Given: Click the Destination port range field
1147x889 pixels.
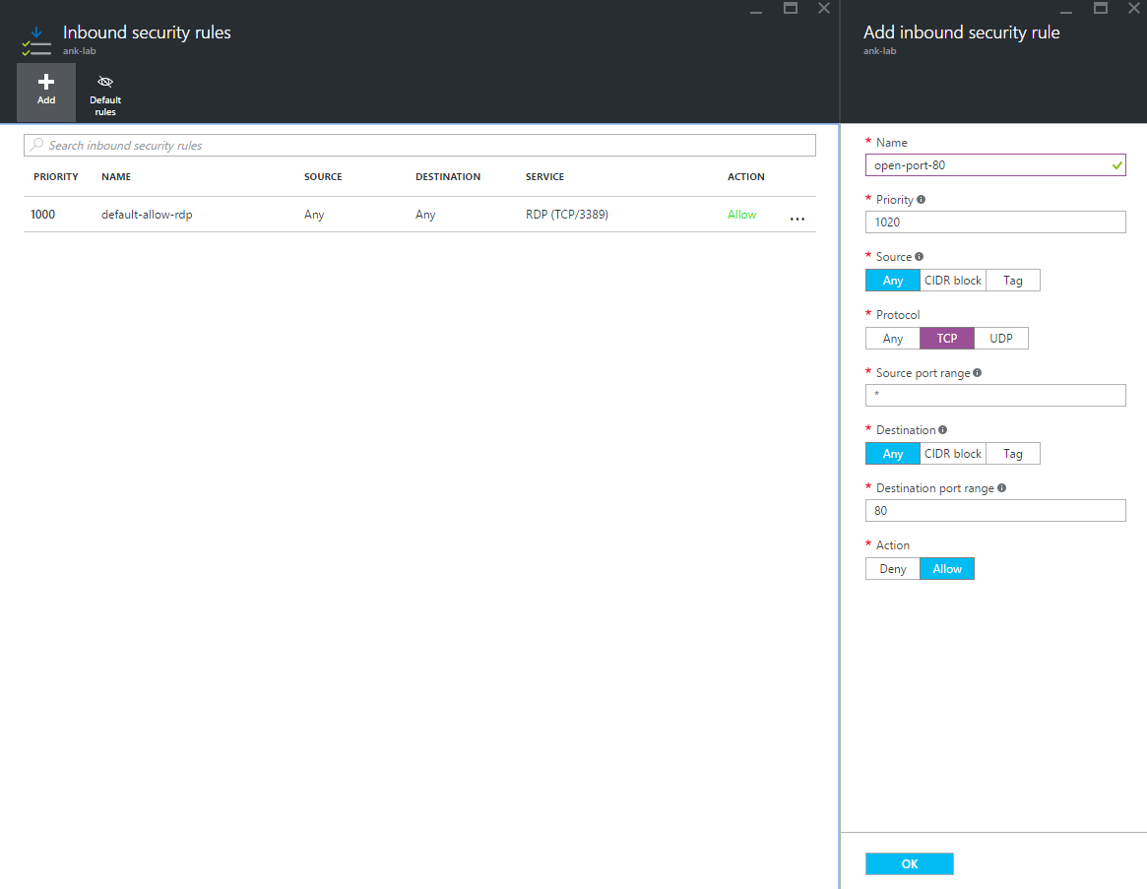Looking at the screenshot, I should (x=994, y=510).
